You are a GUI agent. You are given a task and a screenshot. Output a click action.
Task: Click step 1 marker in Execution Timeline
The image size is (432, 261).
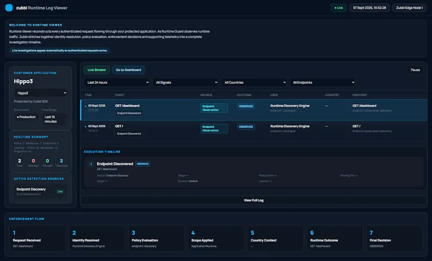coord(91,164)
